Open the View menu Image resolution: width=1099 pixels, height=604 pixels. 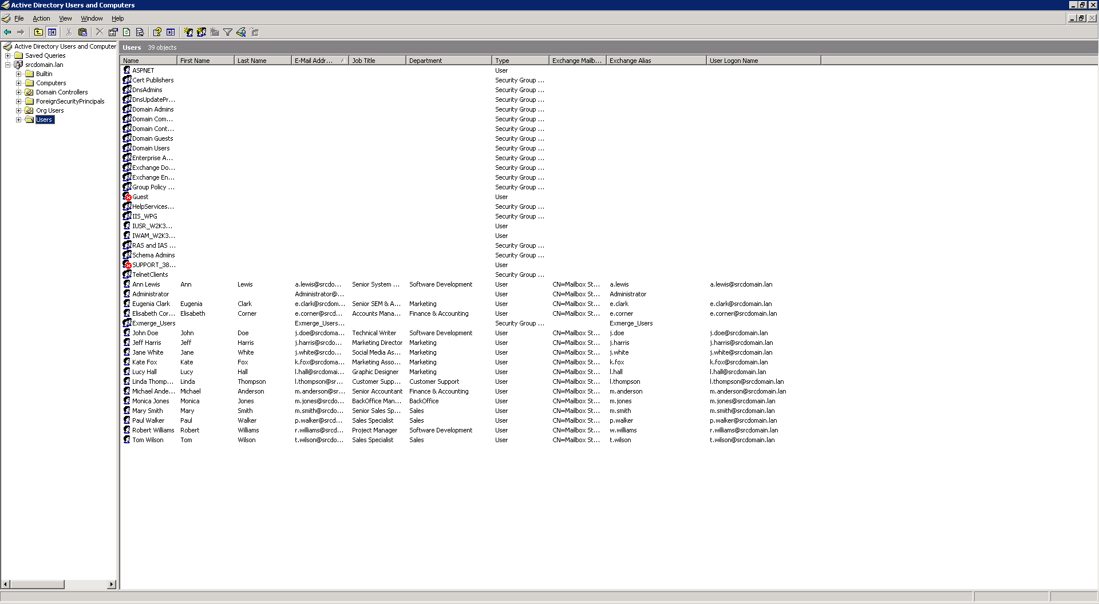click(65, 18)
